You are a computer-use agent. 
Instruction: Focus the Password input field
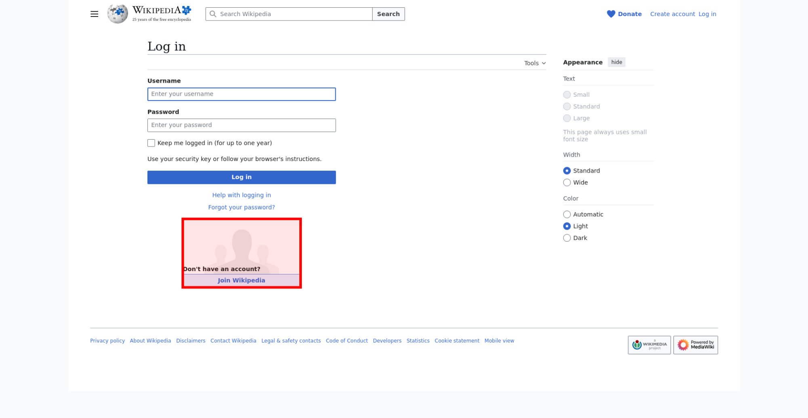(x=241, y=125)
